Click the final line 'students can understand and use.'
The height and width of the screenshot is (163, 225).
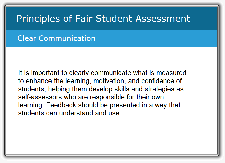click(70, 113)
